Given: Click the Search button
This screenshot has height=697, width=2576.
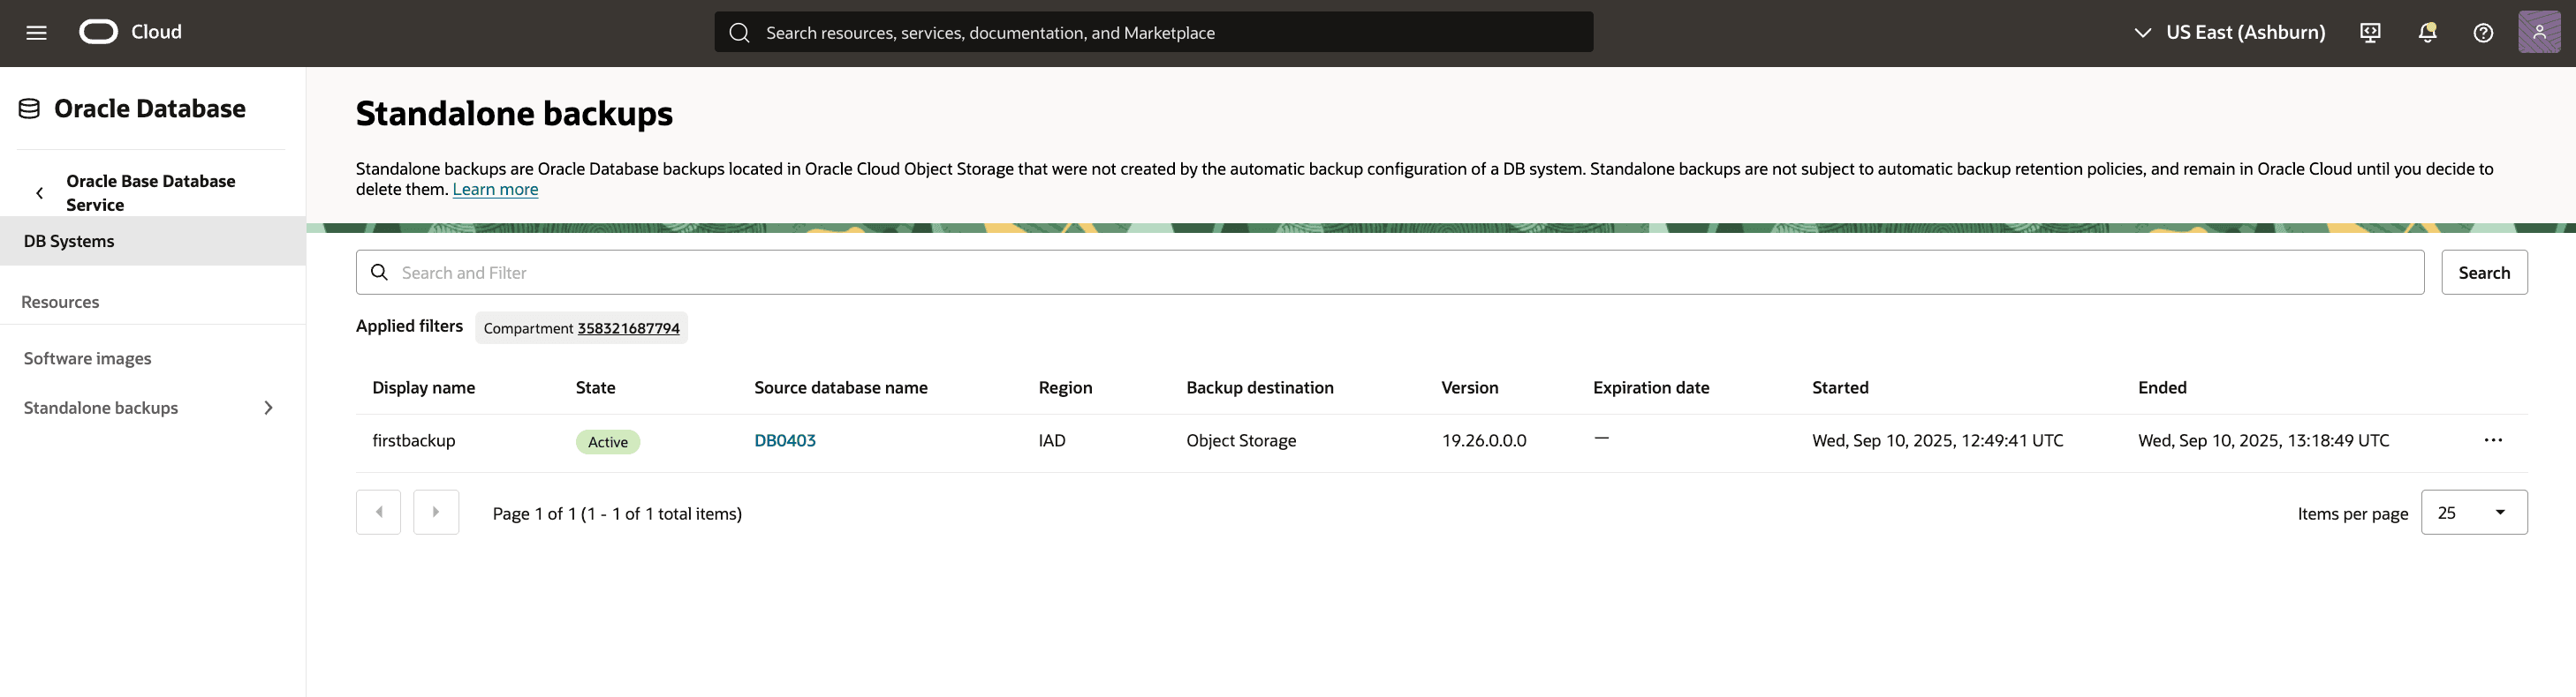Looking at the screenshot, I should click(x=2484, y=273).
